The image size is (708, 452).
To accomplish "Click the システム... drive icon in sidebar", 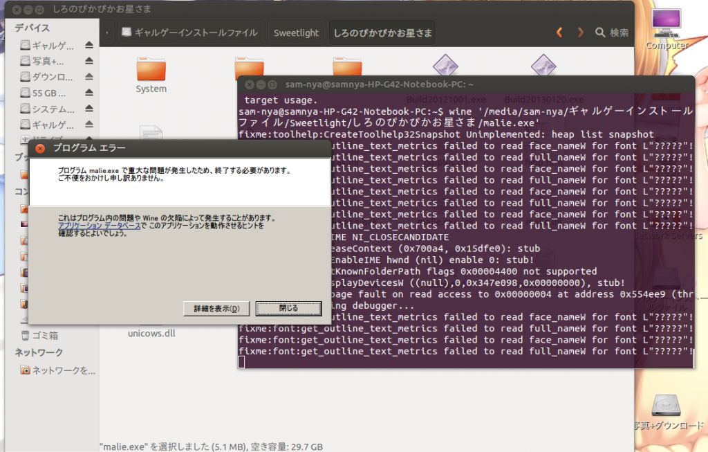I will tap(26, 109).
